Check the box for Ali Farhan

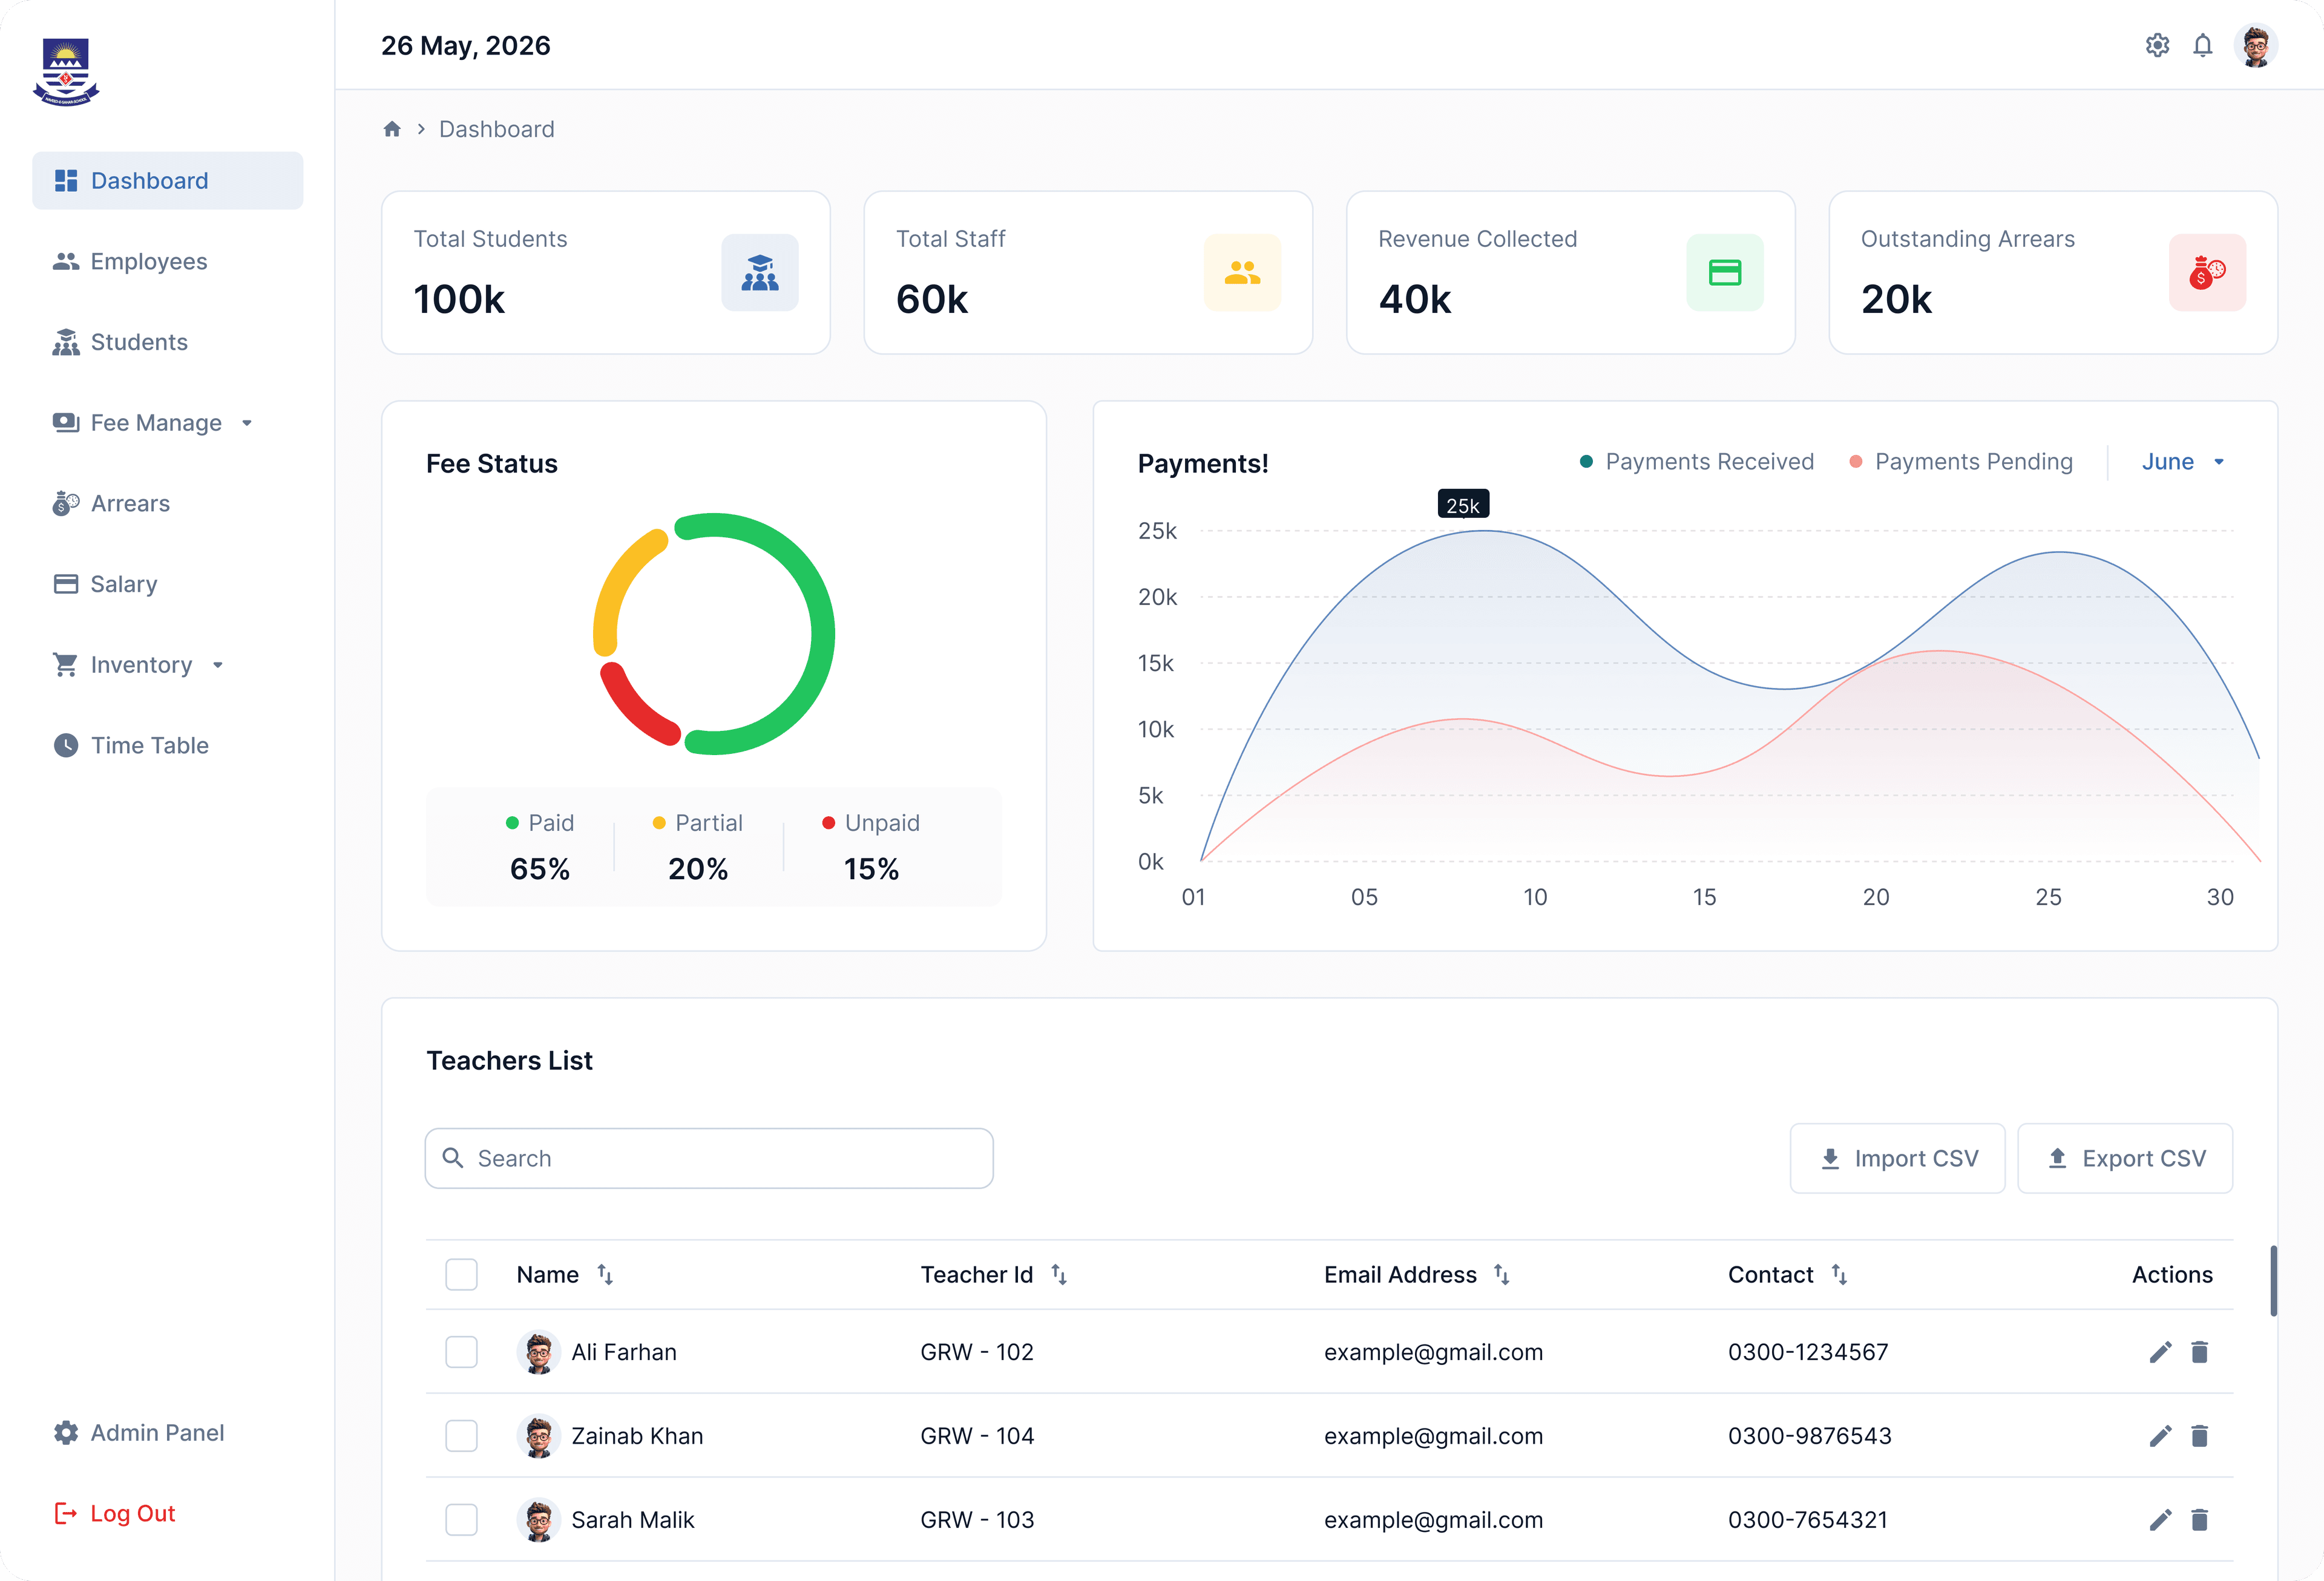coord(461,1352)
